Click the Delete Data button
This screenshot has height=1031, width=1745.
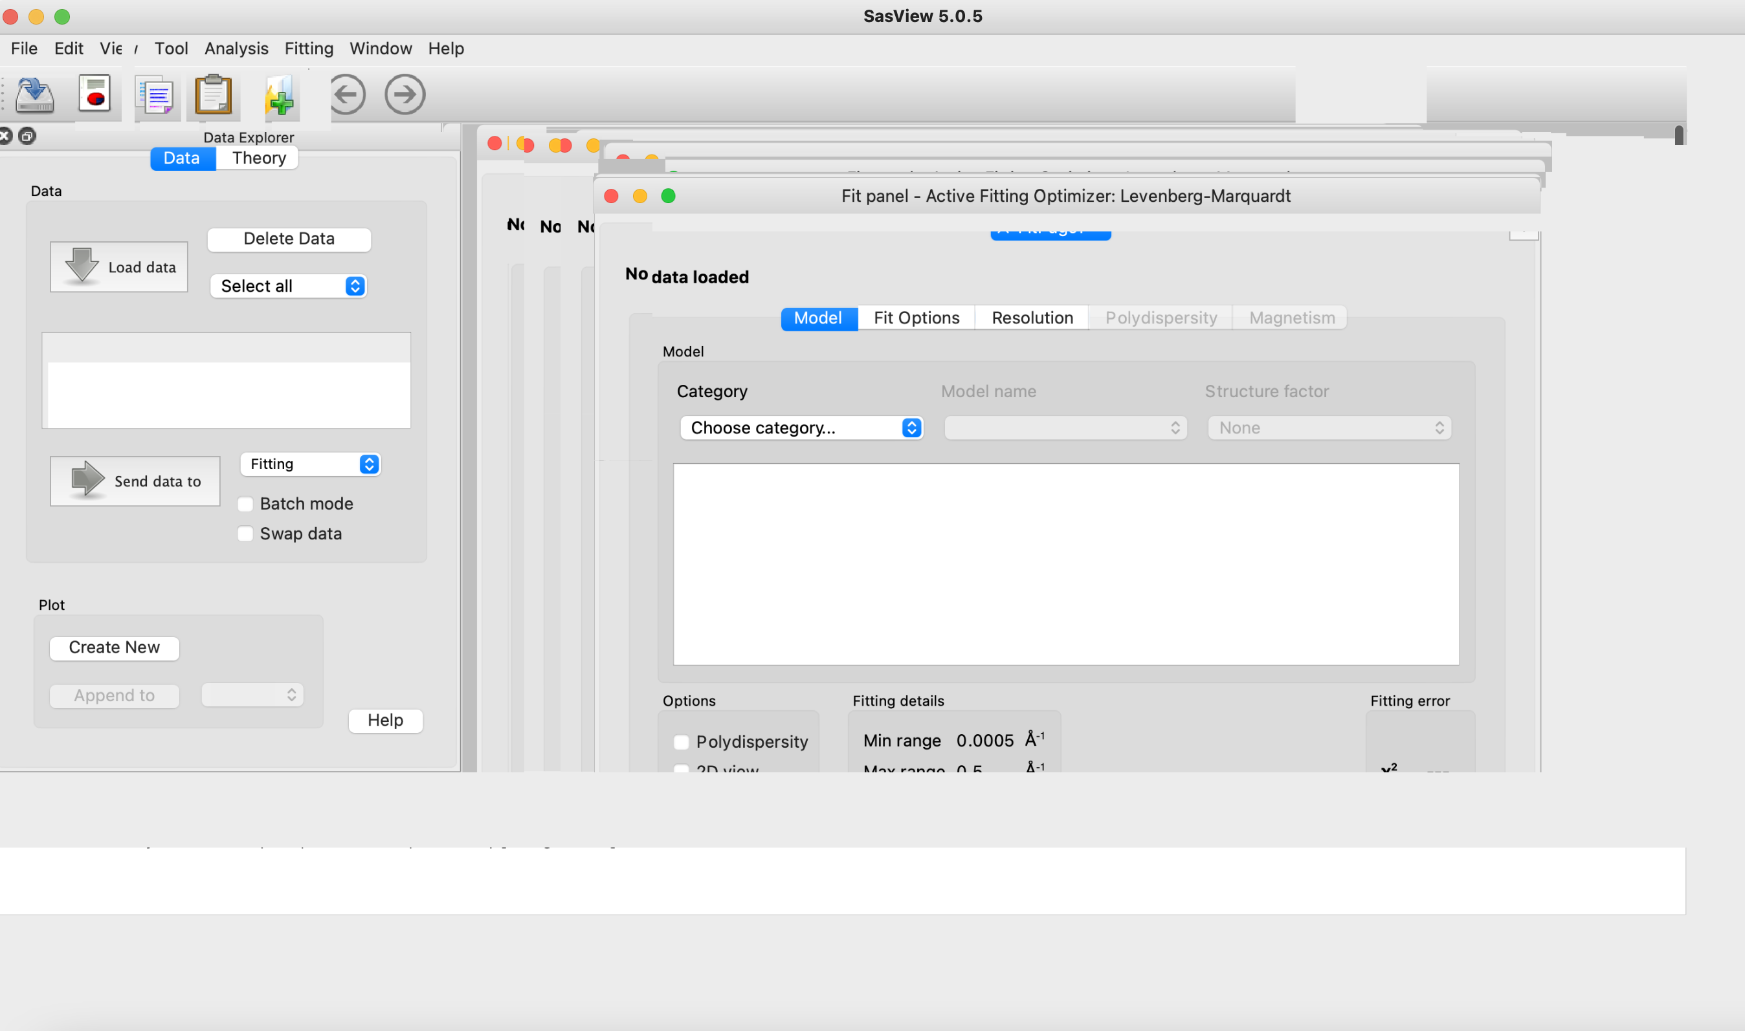pyautogui.click(x=289, y=238)
